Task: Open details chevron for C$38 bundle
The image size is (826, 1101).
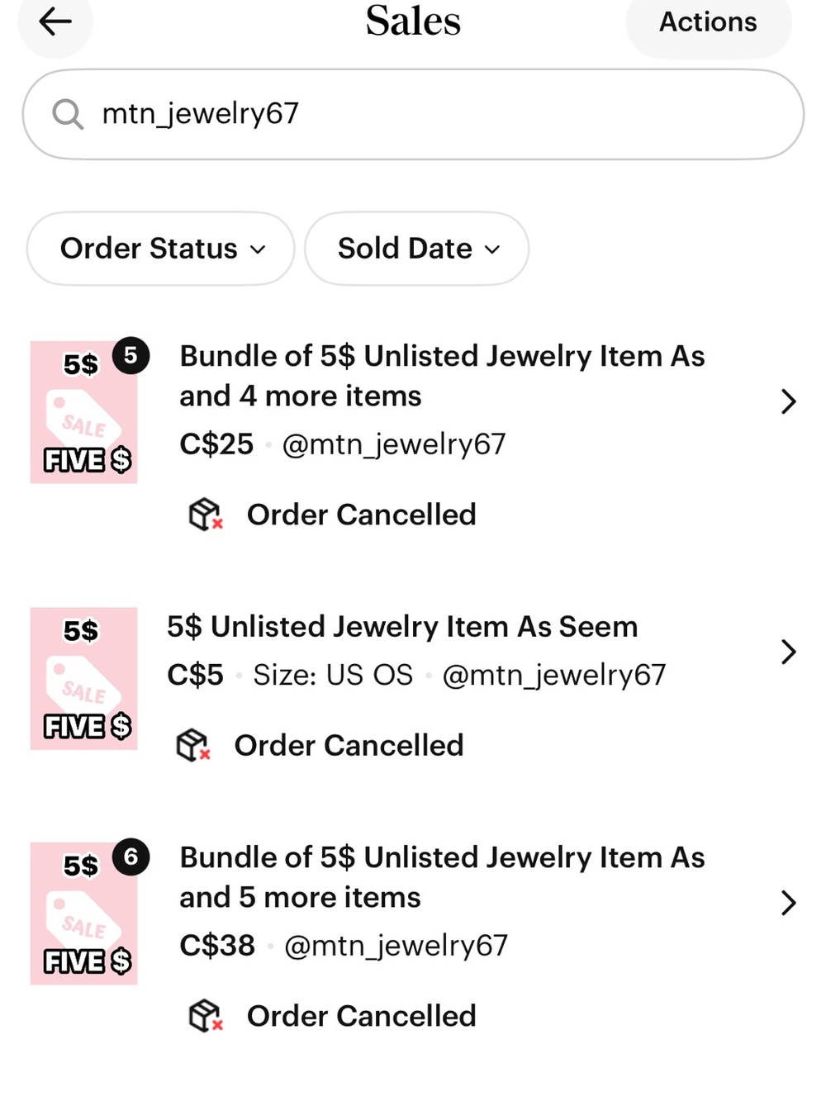Action: [788, 903]
